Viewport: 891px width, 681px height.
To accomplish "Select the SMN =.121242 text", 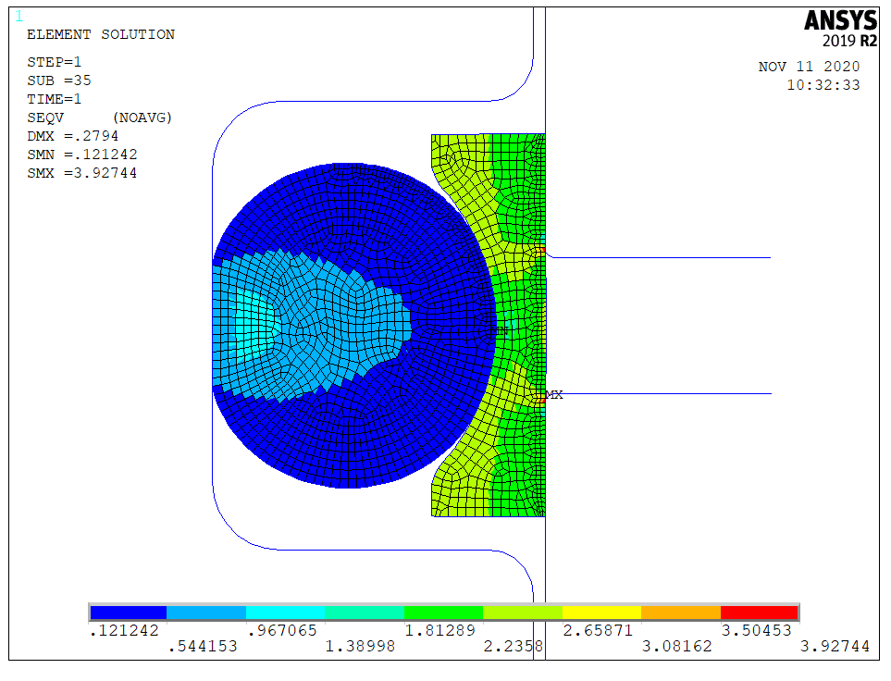I will 81,155.
